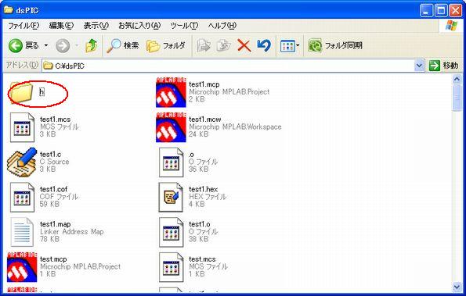
Task: Select the h folder icon
Action: coord(20,93)
